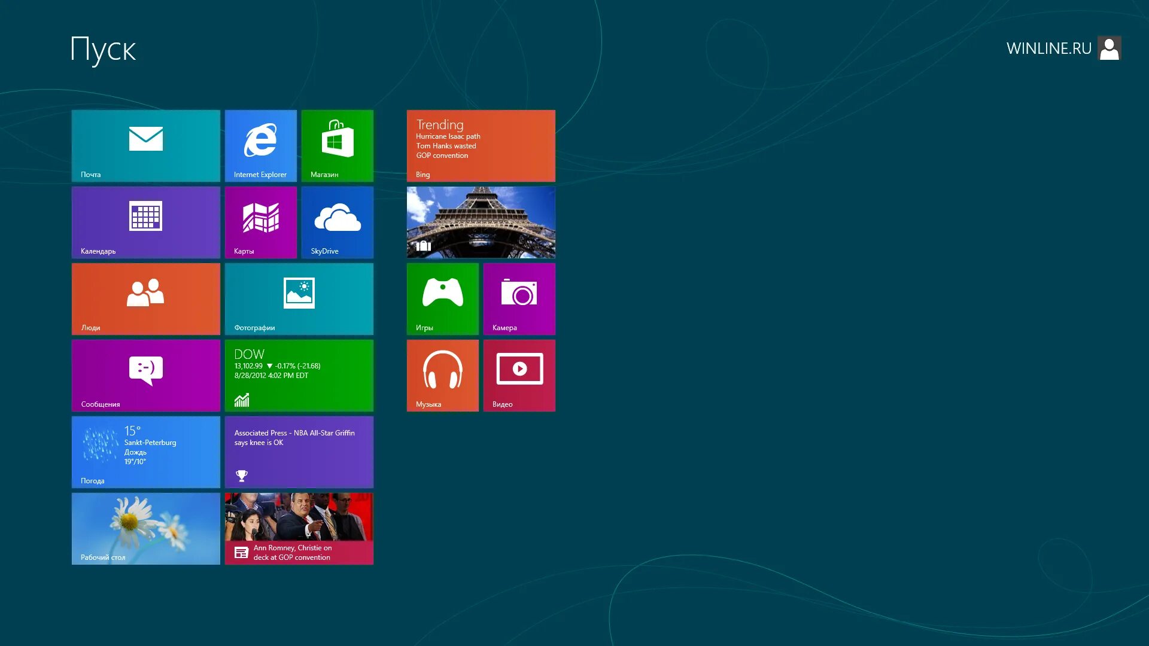This screenshot has width=1149, height=646.
Task: Click the WINLINE.RU user avatar
Action: [1110, 48]
